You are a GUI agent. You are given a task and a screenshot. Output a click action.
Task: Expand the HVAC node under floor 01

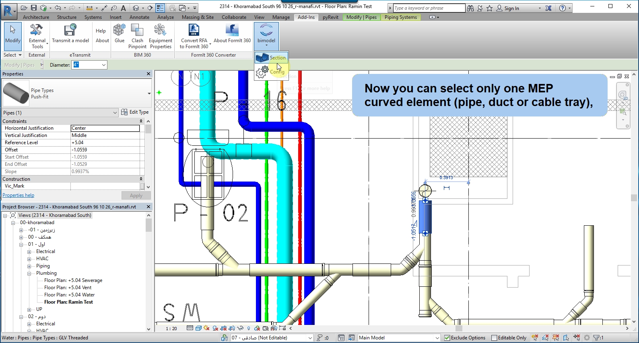click(x=29, y=259)
